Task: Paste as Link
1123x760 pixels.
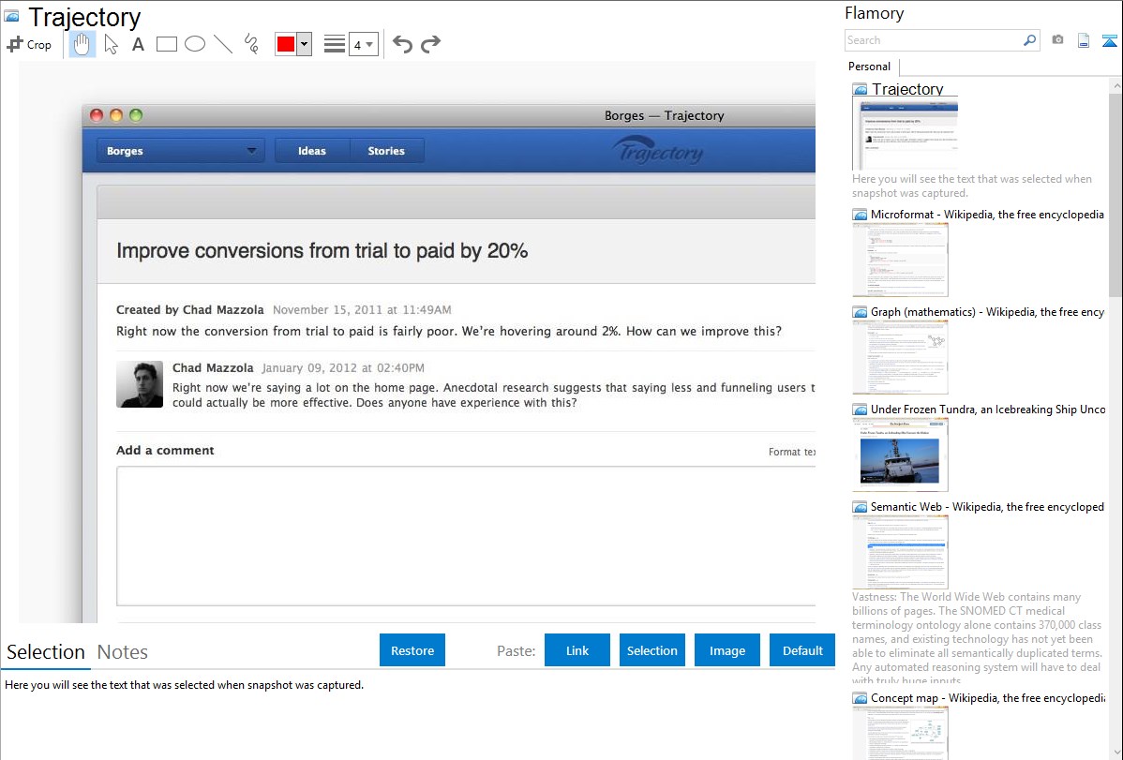Action: (x=577, y=650)
